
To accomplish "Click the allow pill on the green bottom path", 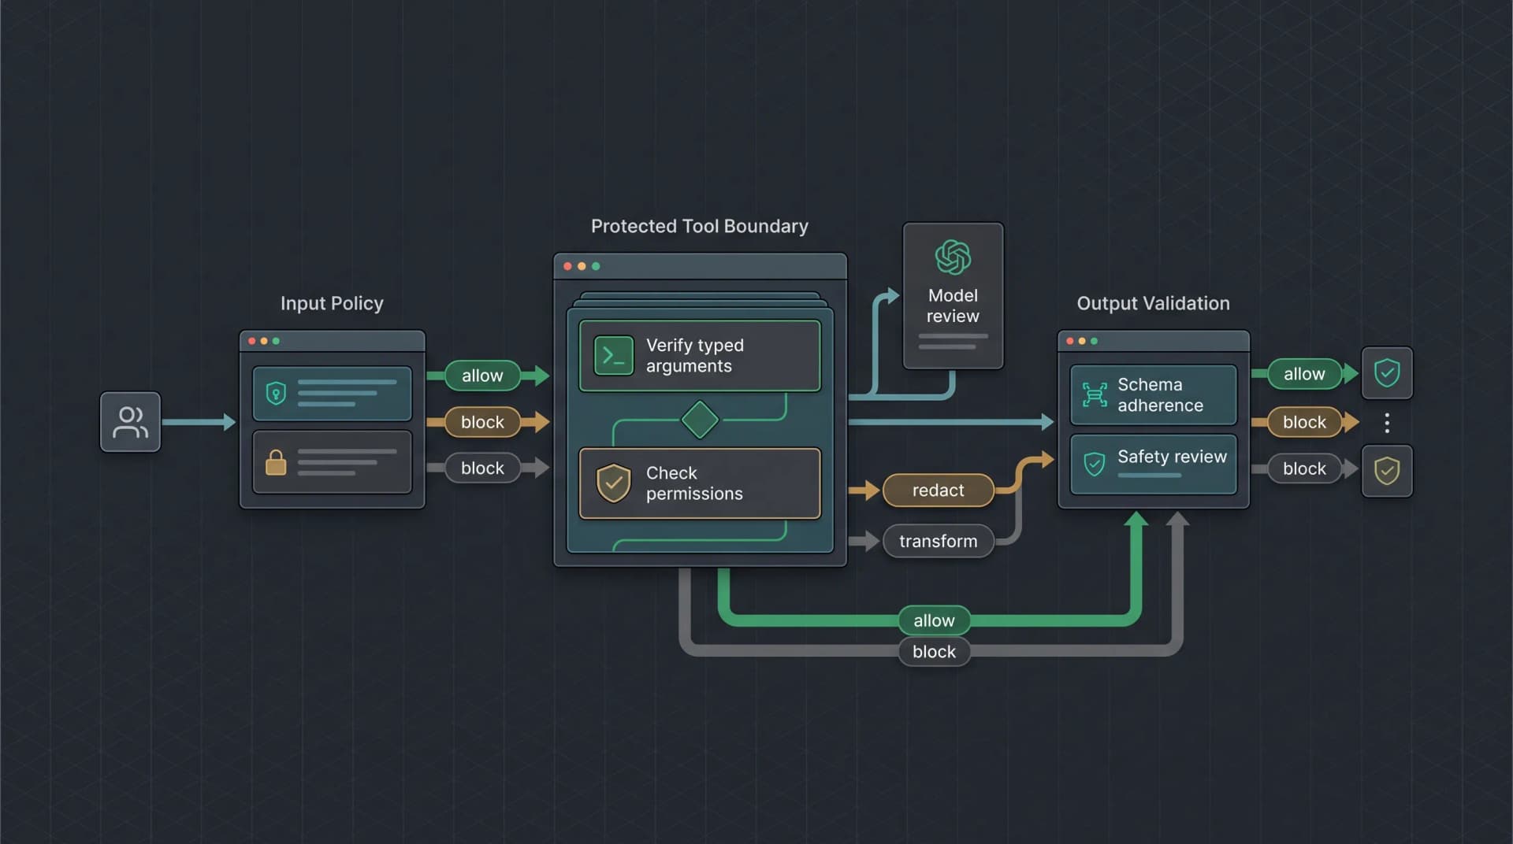I will 934,620.
